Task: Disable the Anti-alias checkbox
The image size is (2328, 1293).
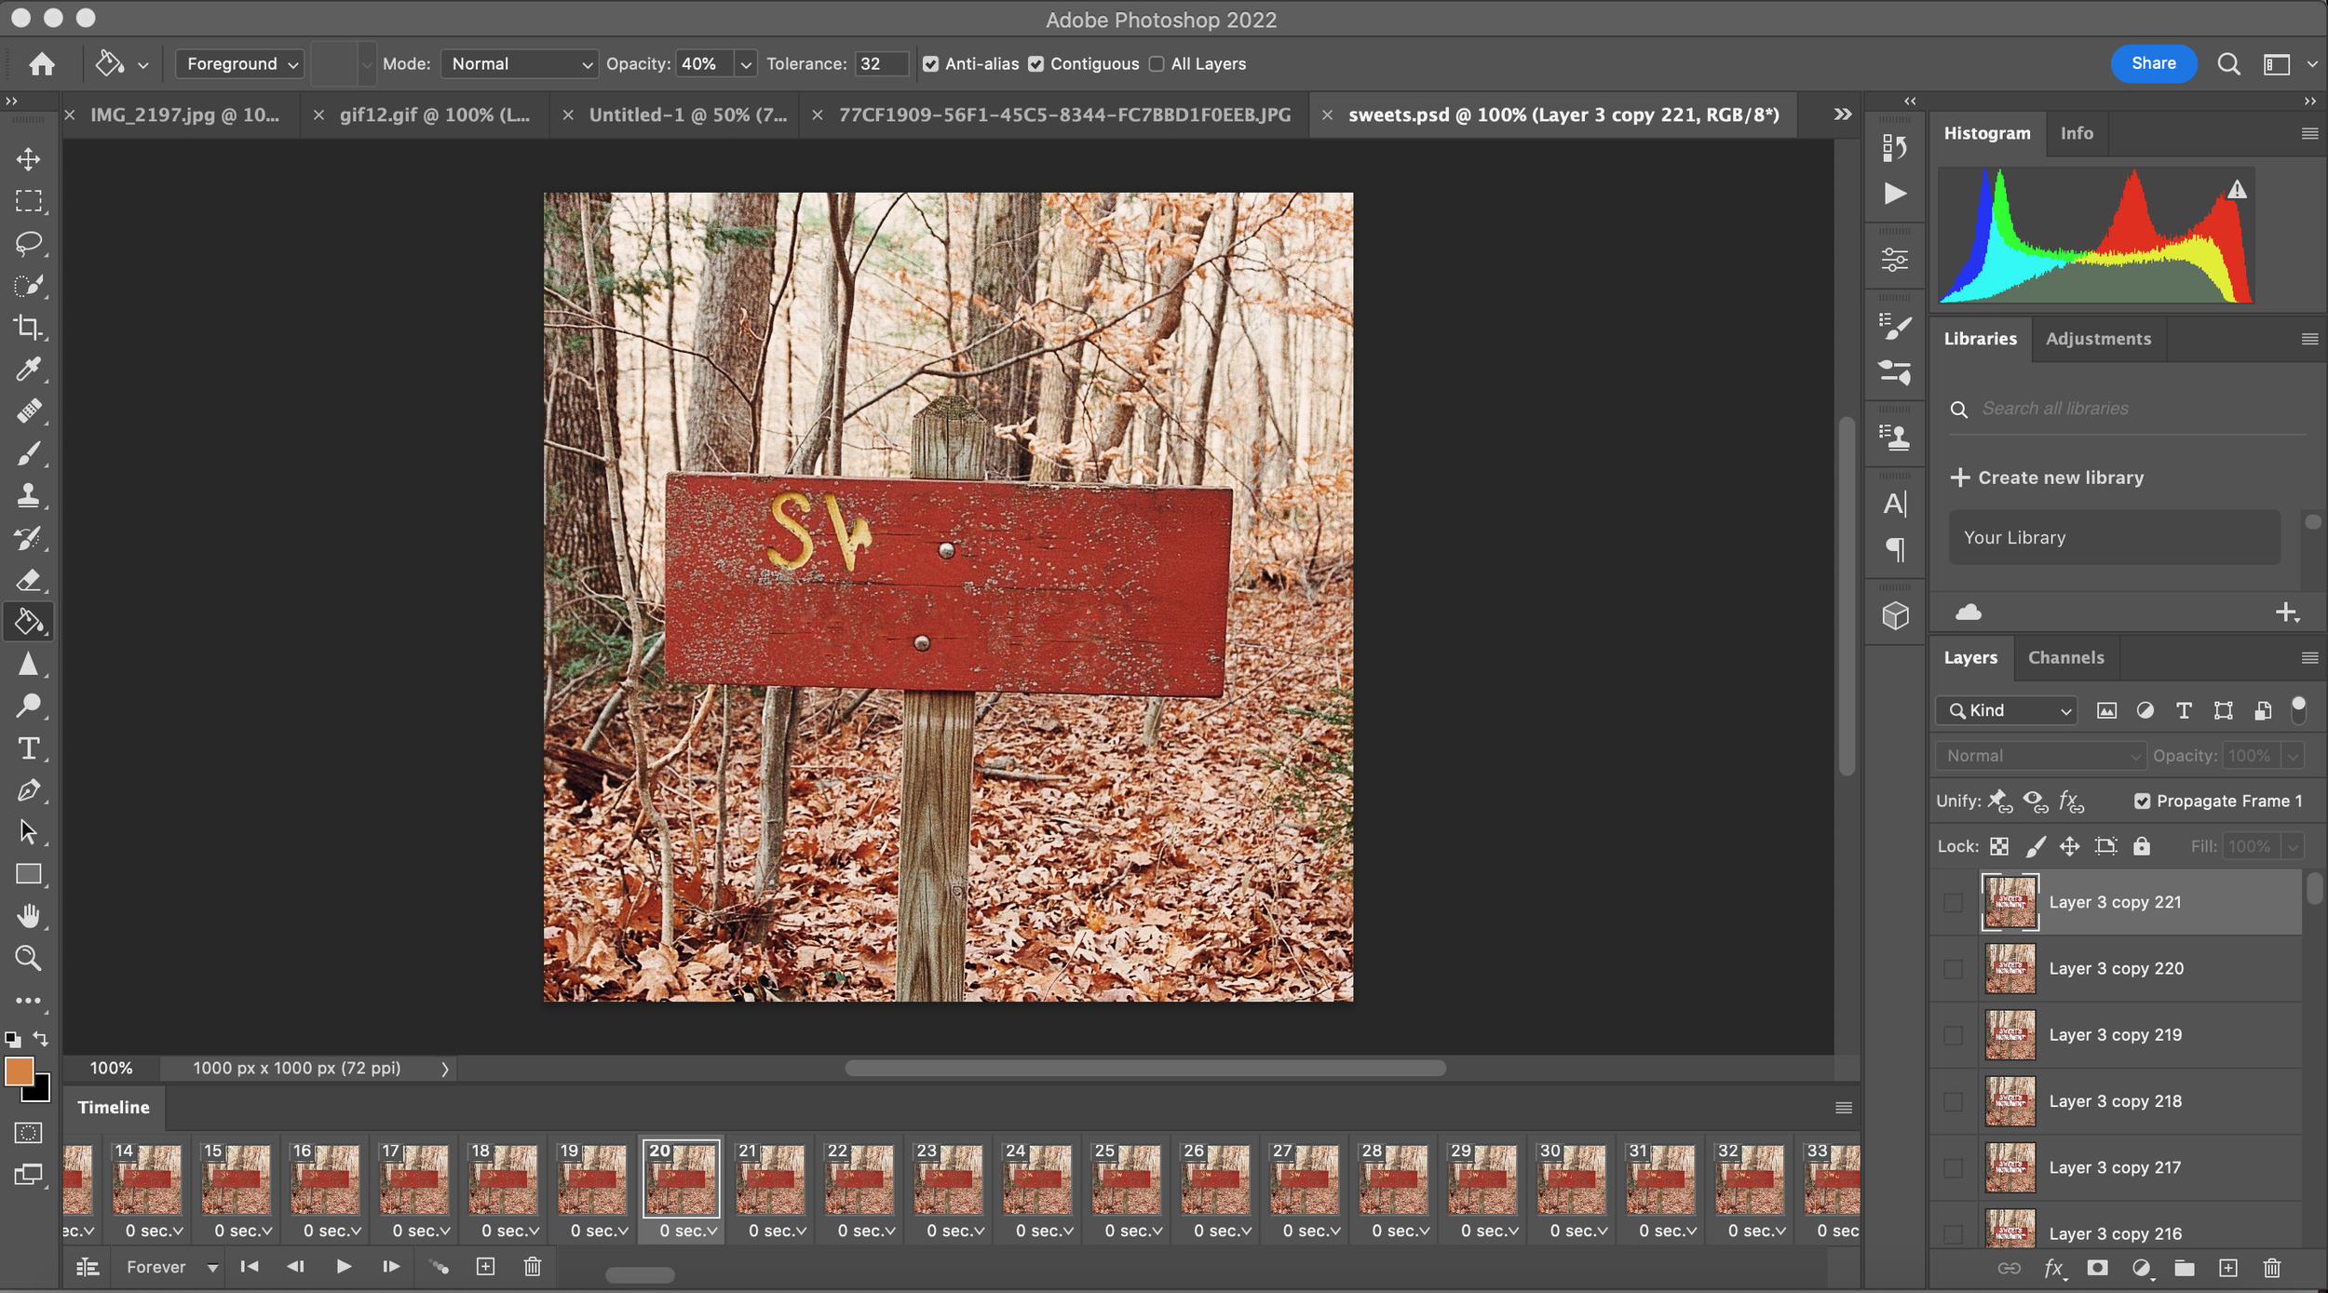Action: pos(930,64)
